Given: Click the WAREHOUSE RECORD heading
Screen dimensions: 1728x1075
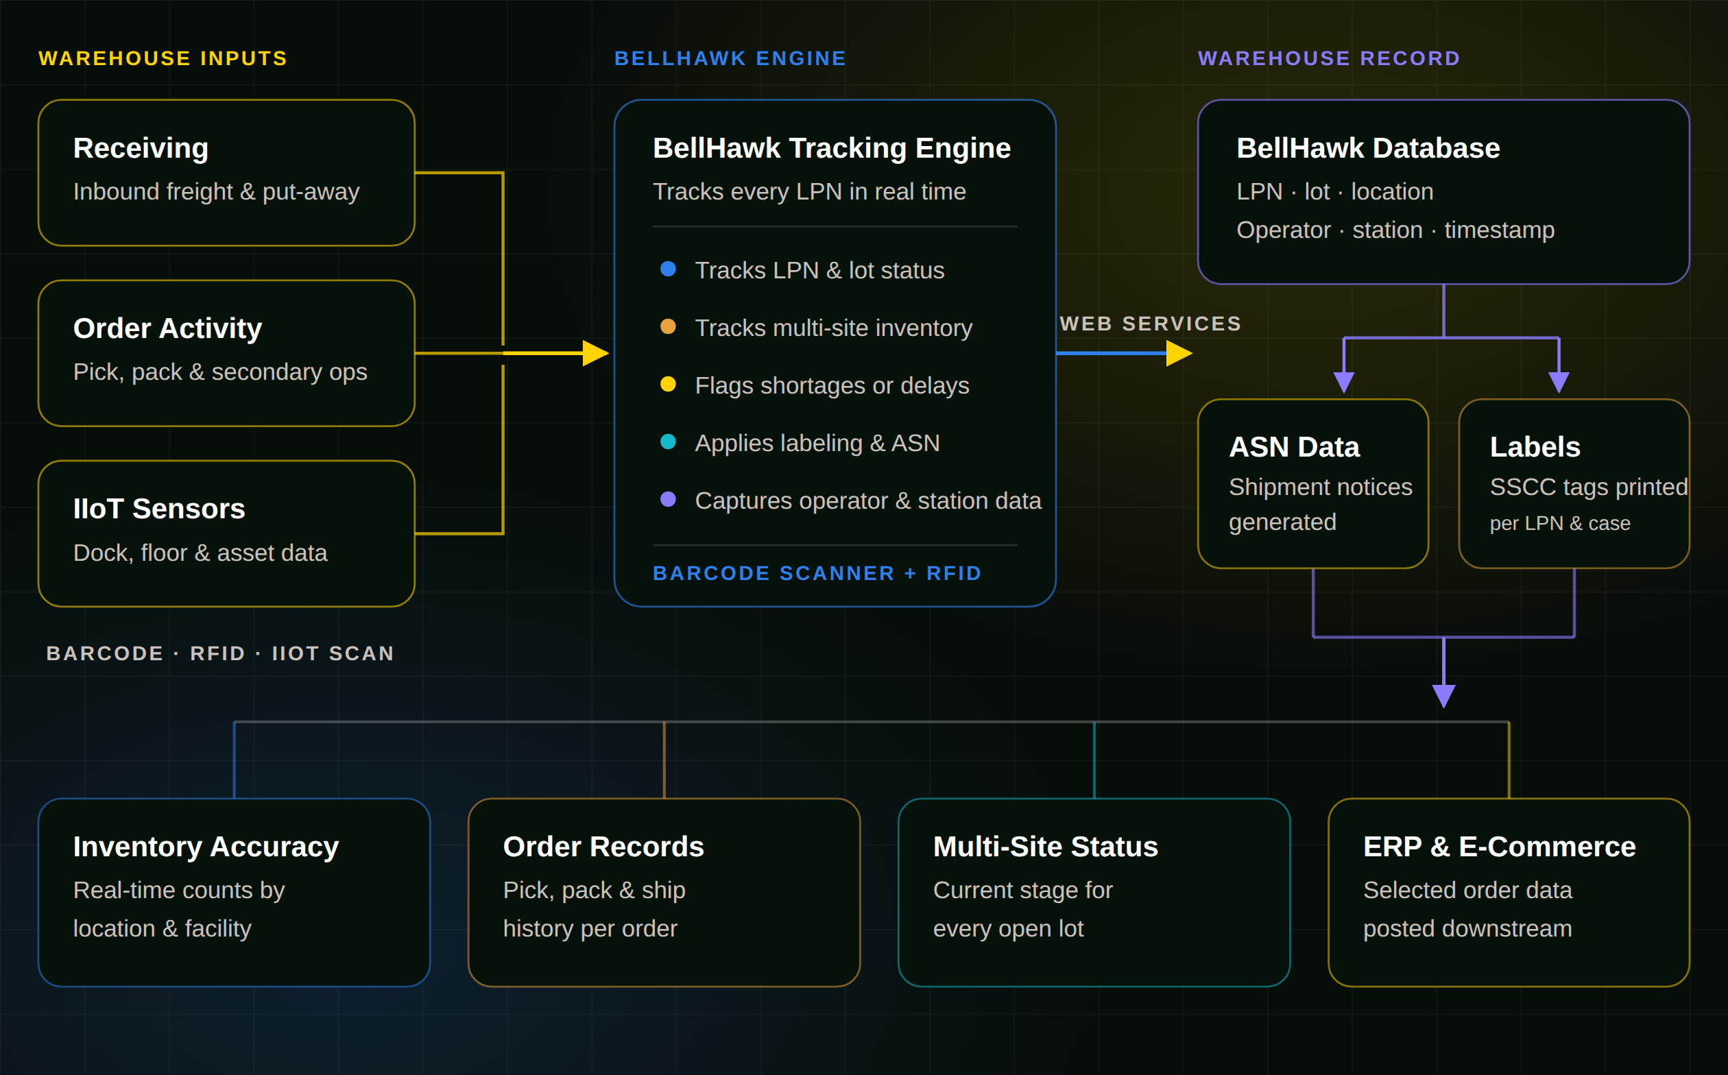Looking at the screenshot, I should [1329, 58].
